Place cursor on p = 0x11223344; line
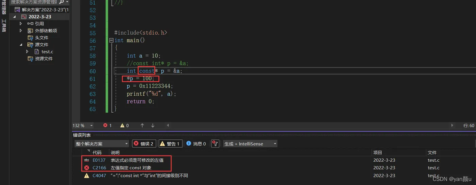Viewport: 476px width, 185px height. tap(150, 86)
